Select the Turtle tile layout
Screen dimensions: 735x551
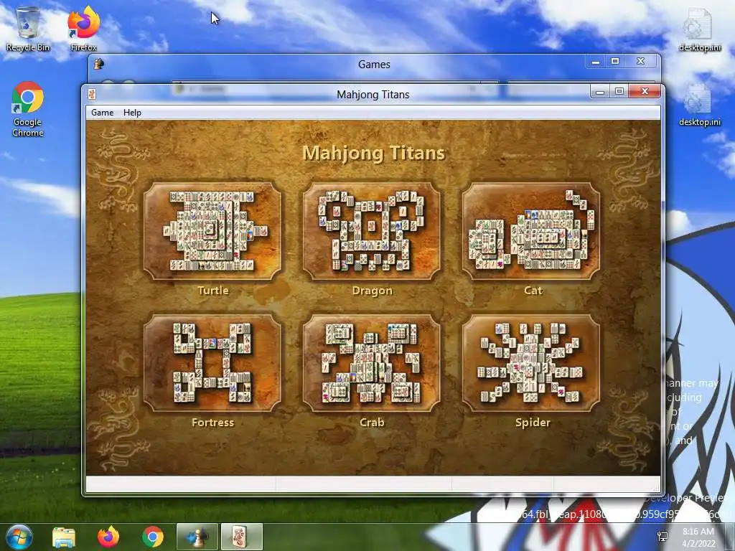click(212, 231)
